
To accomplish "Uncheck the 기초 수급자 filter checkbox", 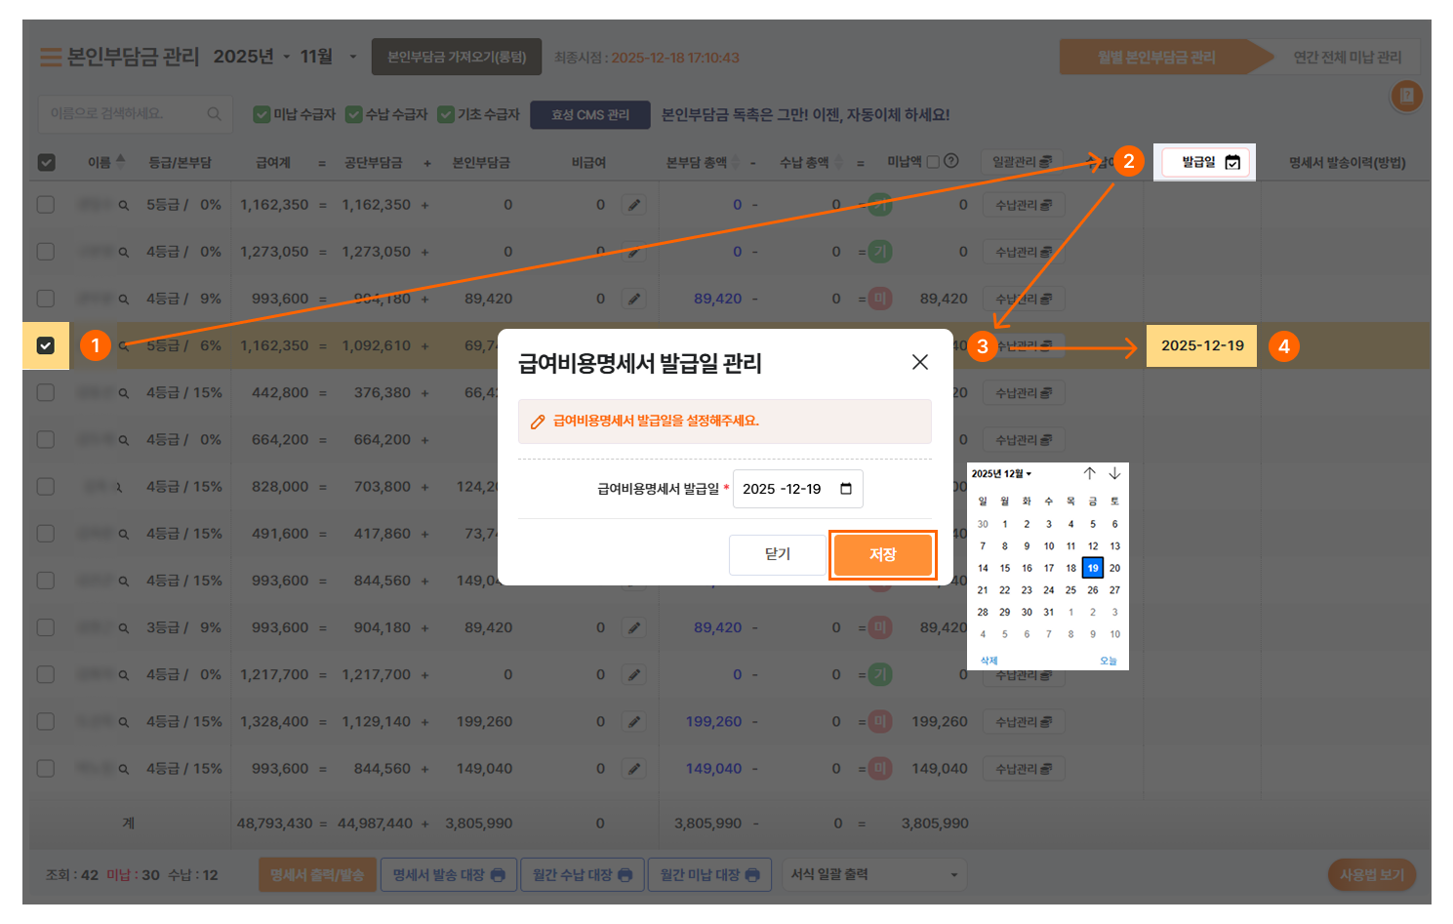I will 446,114.
